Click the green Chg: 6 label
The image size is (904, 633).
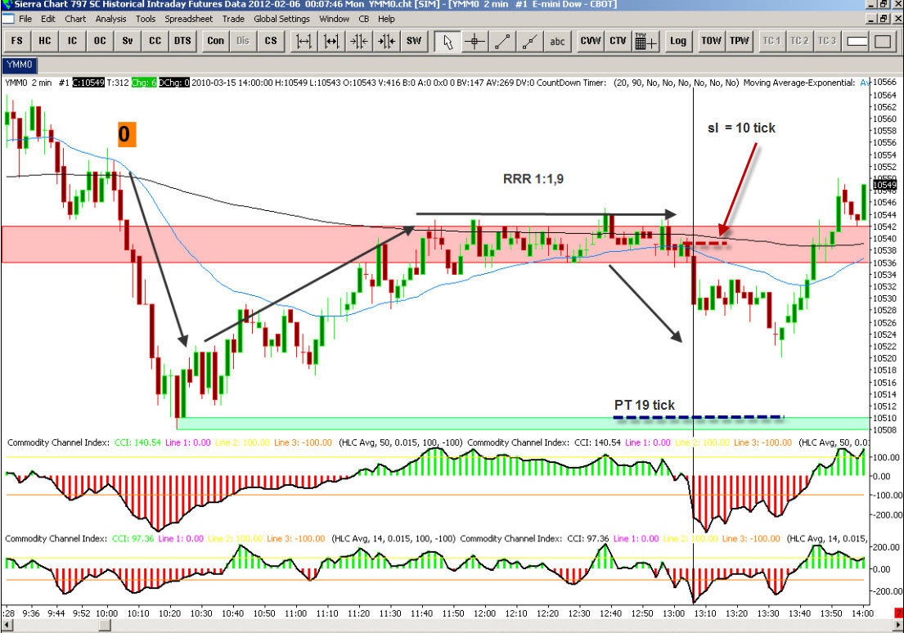coord(143,83)
